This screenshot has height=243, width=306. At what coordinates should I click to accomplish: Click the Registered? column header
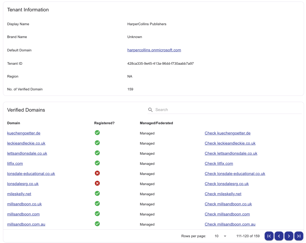coord(104,123)
